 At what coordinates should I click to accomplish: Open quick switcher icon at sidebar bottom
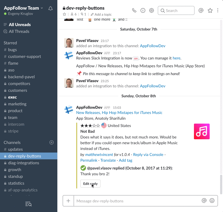click(x=29, y=204)
